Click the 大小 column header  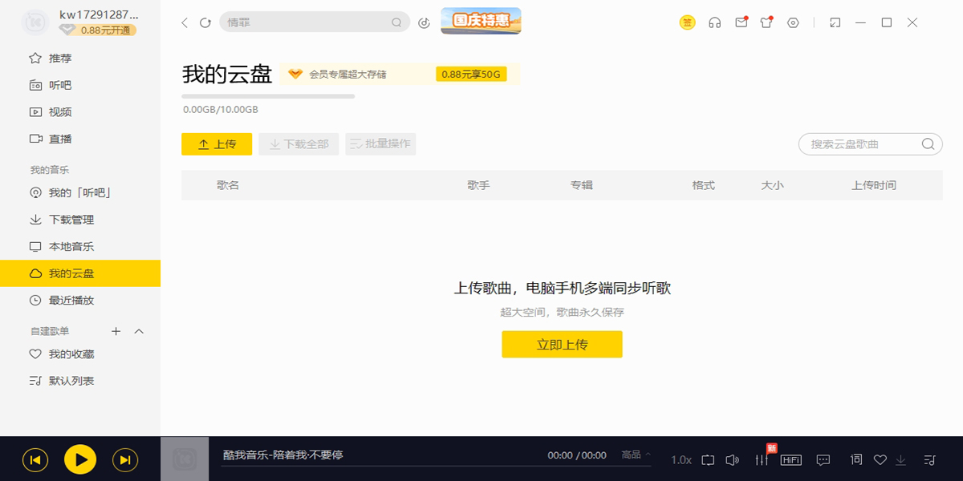[x=772, y=185]
